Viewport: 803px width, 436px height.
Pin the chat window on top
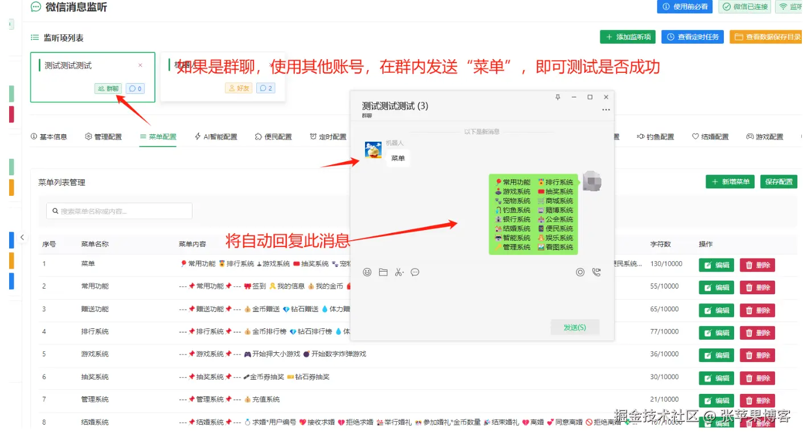tap(558, 97)
